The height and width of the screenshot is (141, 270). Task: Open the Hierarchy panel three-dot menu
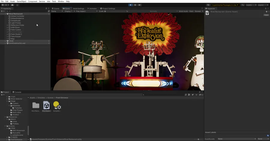49,8
